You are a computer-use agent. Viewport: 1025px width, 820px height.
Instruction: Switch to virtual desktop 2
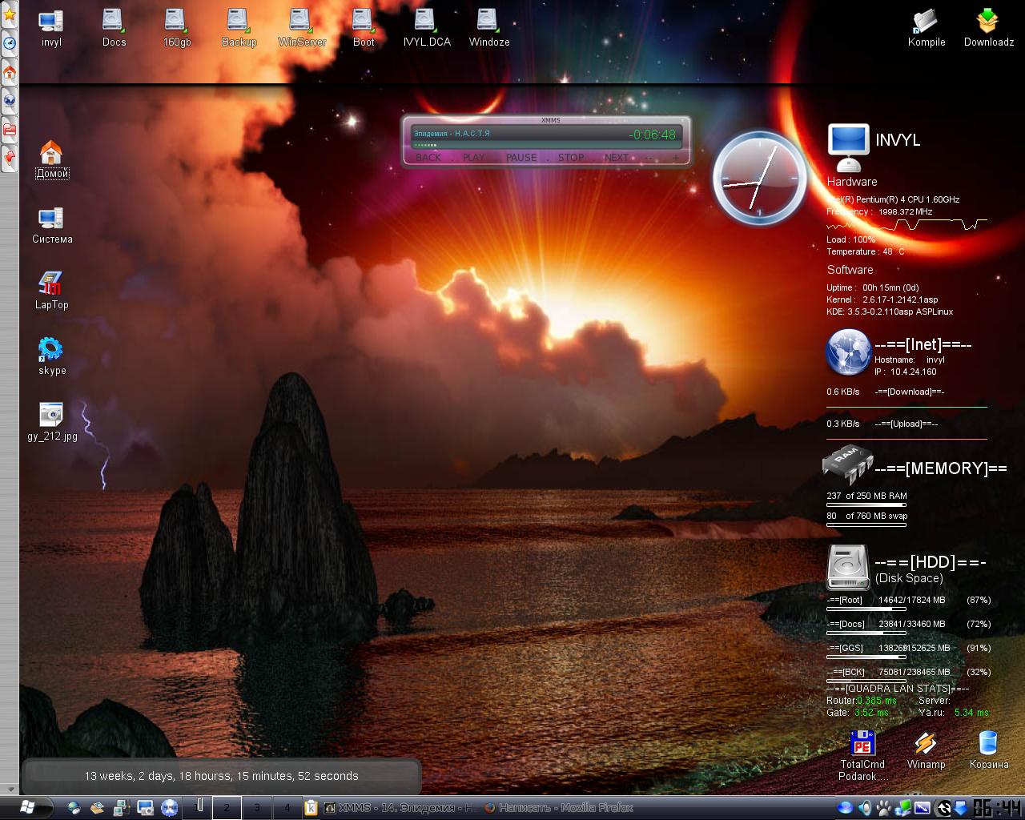(x=227, y=808)
